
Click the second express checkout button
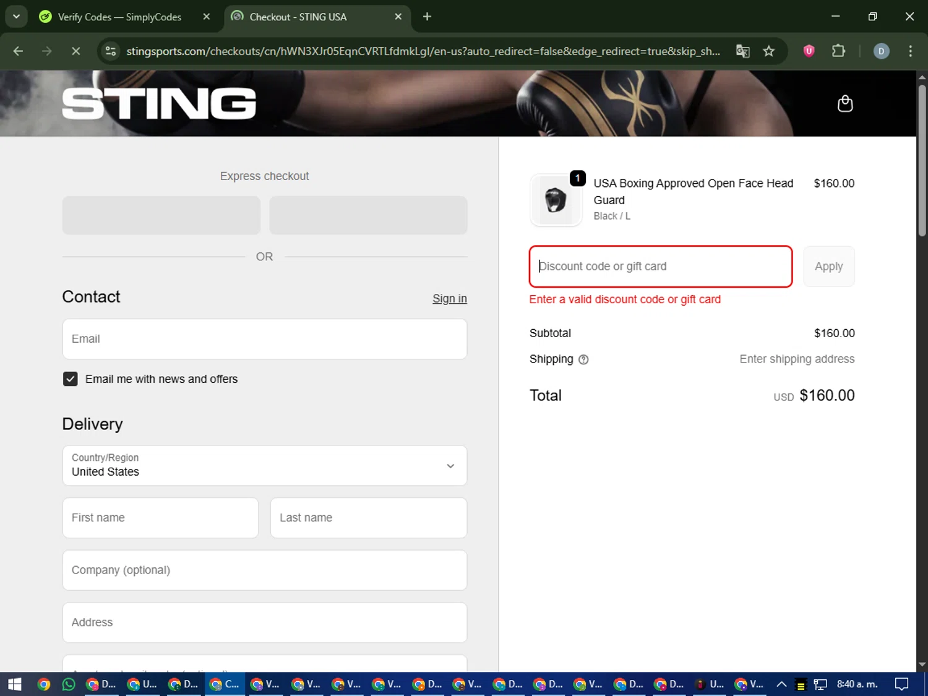coord(368,215)
